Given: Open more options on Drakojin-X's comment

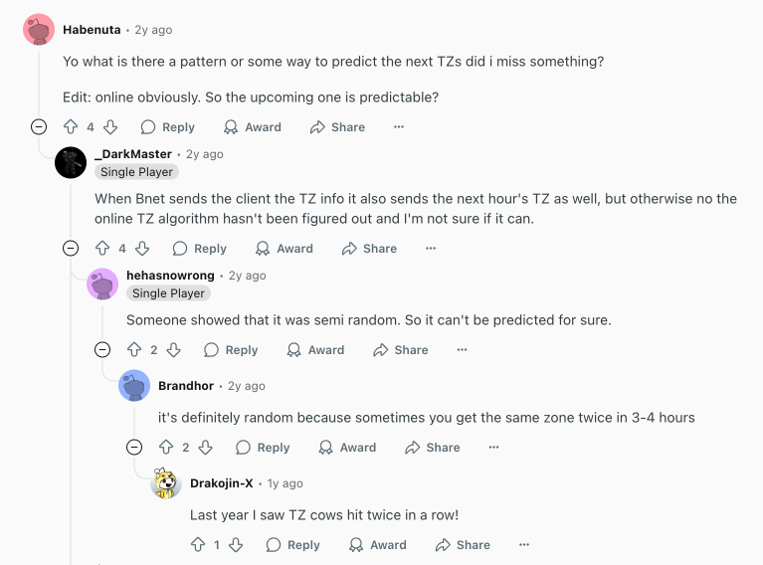Looking at the screenshot, I should pos(524,545).
